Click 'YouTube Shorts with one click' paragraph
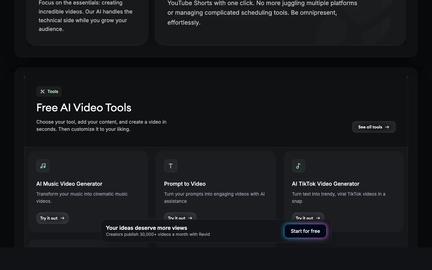432x270 pixels. 262,13
